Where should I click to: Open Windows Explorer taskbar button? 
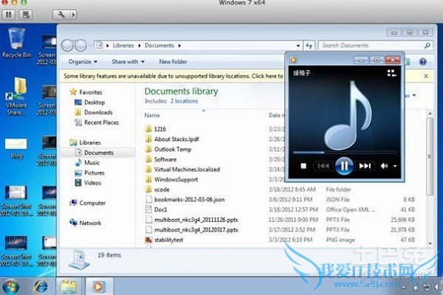[x=69, y=286]
